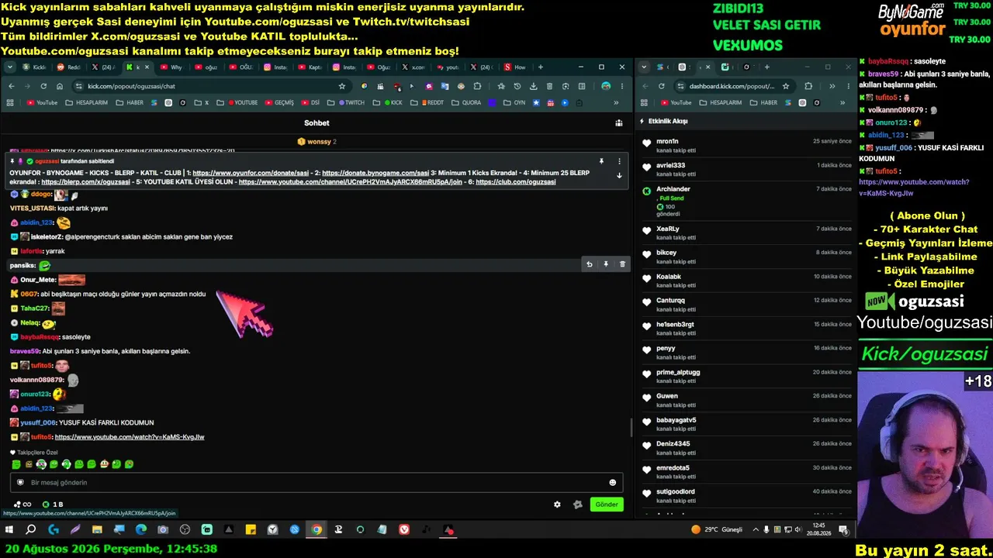Open Chrome downloads in chat browser window

point(534,86)
